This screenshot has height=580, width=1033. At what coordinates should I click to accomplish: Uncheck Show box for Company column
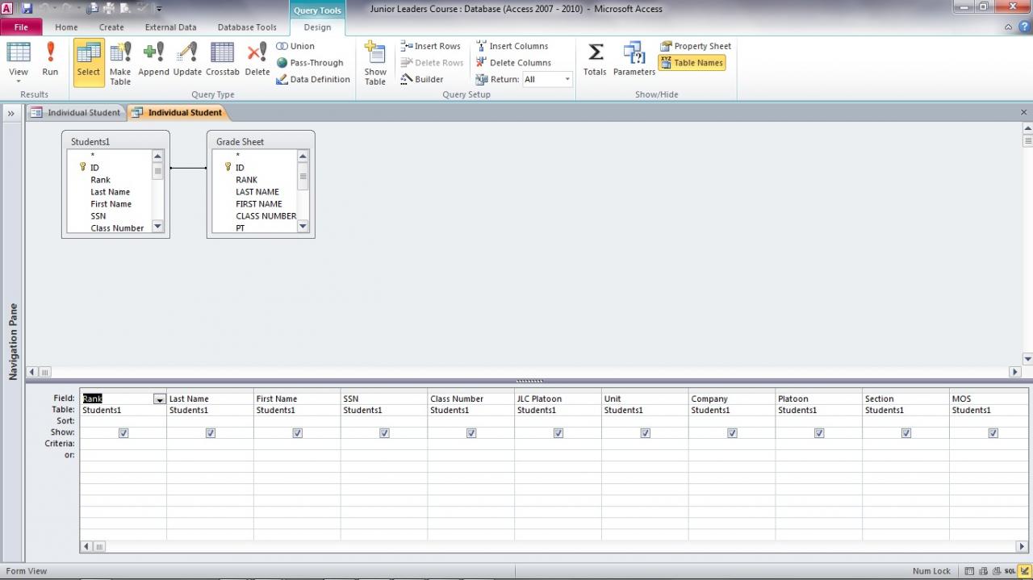click(x=732, y=433)
